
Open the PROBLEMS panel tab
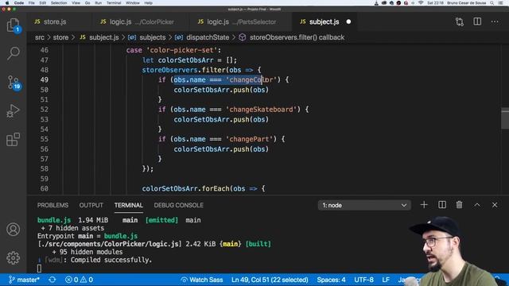coord(52,205)
